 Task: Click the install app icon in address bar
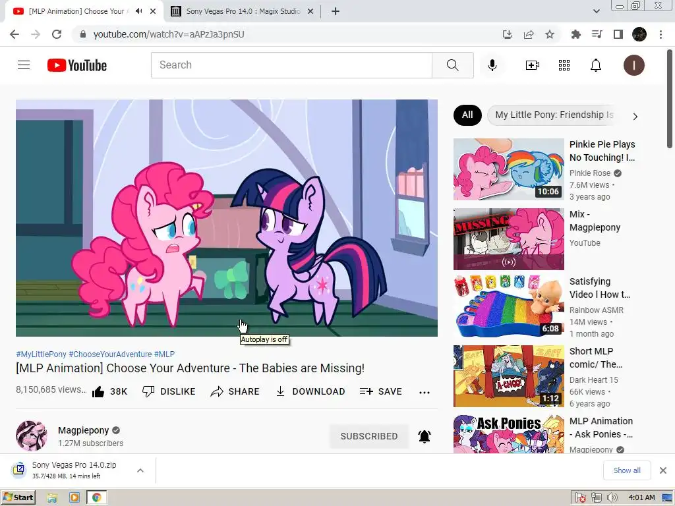pyautogui.click(x=507, y=34)
